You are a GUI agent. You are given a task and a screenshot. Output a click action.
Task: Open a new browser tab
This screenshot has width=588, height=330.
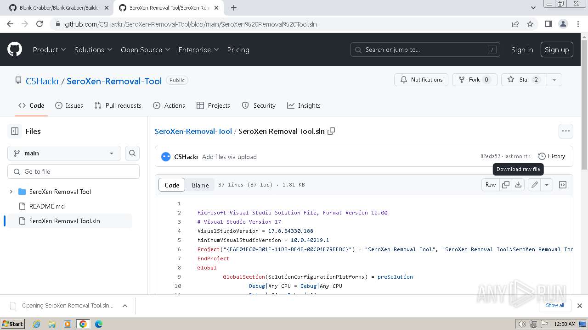click(x=234, y=8)
